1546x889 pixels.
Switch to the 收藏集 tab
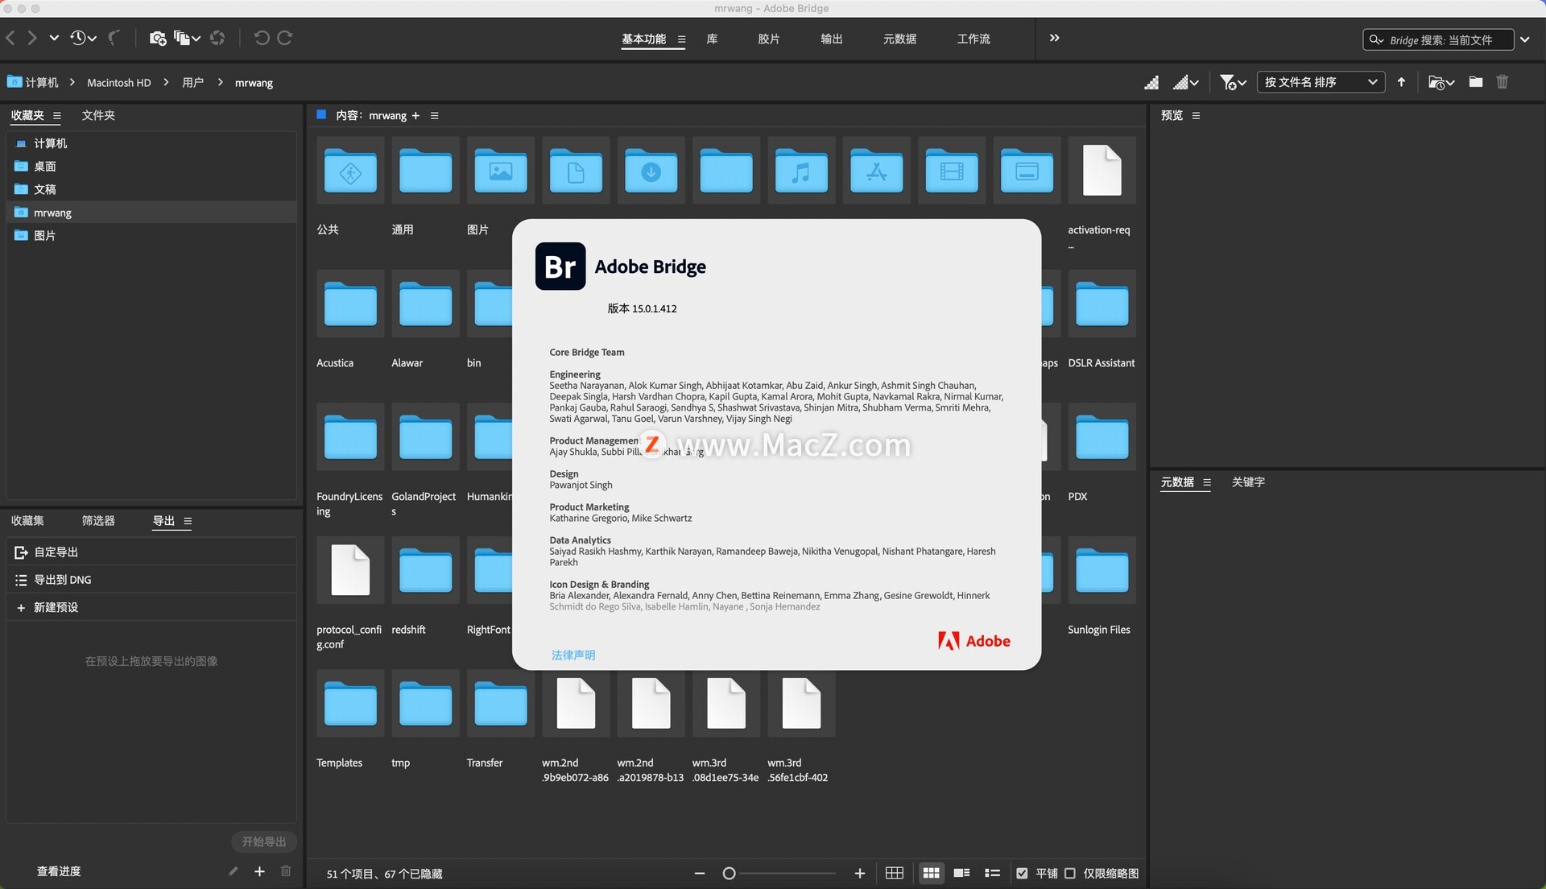click(27, 521)
